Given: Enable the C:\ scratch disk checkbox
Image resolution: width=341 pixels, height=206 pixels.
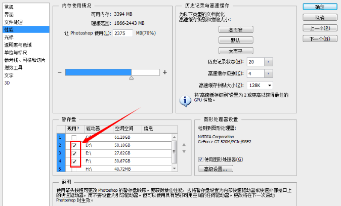Looking at the screenshot, I should pos(74,137).
